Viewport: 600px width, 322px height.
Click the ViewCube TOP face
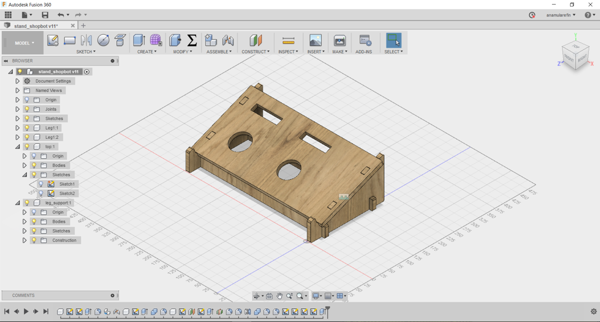[575, 47]
